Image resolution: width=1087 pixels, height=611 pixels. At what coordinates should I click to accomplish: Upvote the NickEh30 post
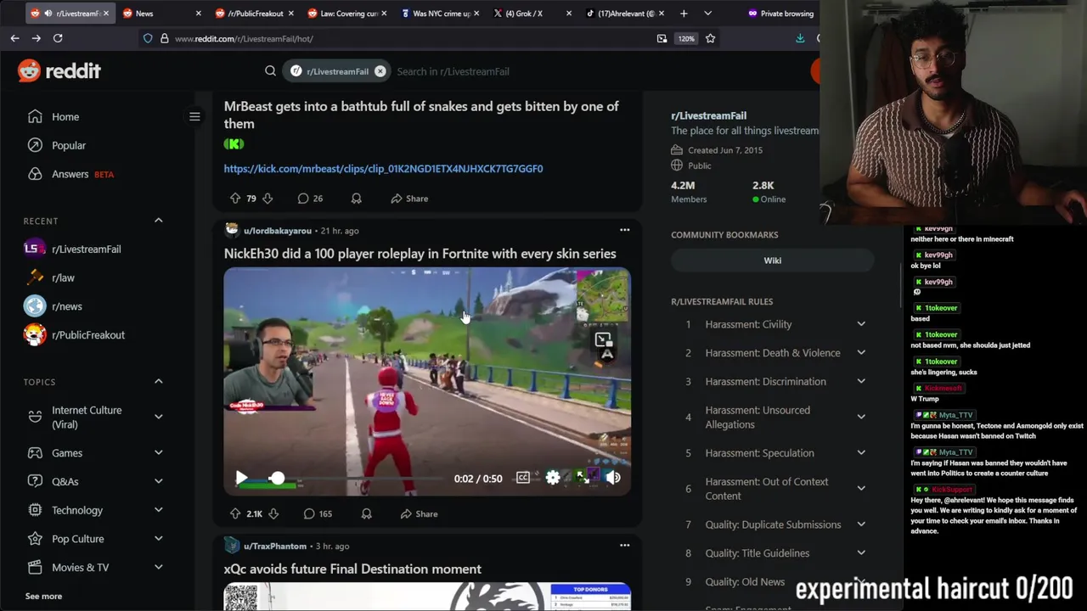(235, 513)
